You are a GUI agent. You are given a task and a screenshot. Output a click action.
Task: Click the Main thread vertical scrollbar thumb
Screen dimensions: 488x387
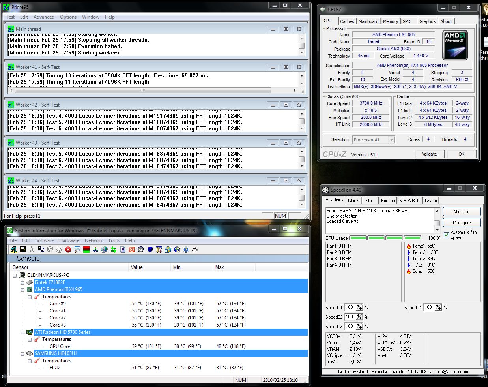pyautogui.click(x=301, y=46)
